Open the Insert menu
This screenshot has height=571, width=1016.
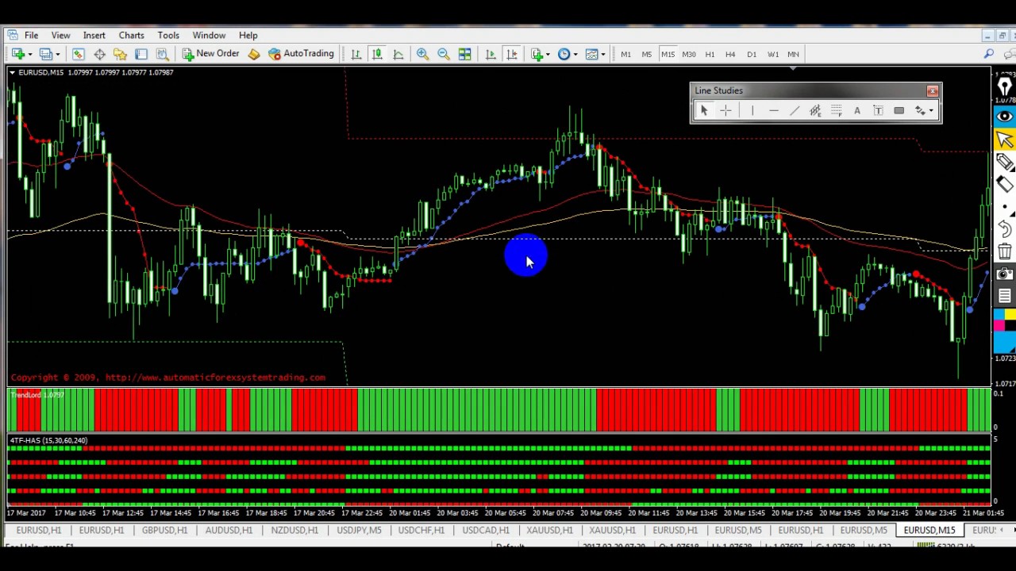point(94,35)
